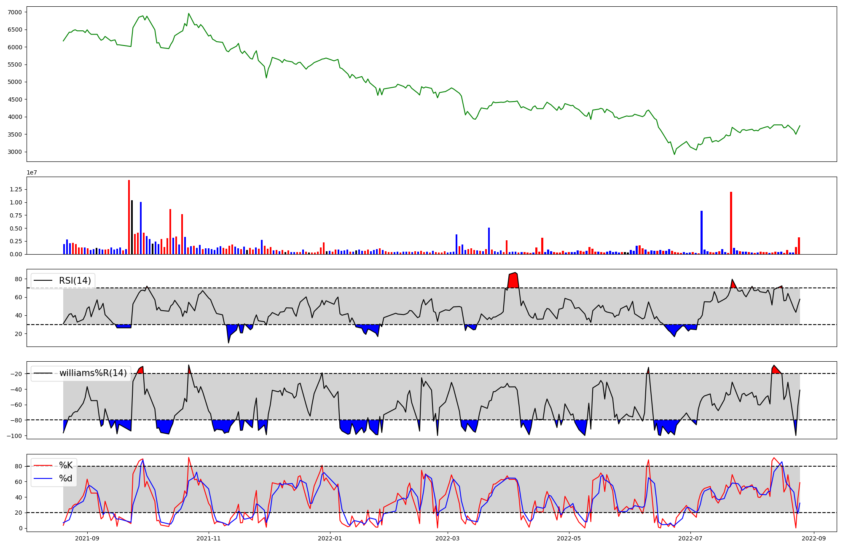The image size is (843, 548).
Task: Click the -100 williams%R axis tick label
Action: (x=15, y=436)
